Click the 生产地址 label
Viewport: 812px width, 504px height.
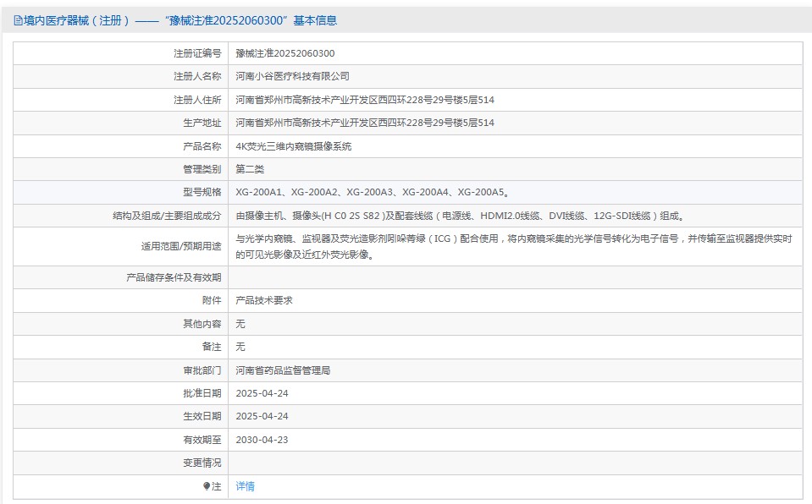(x=202, y=123)
